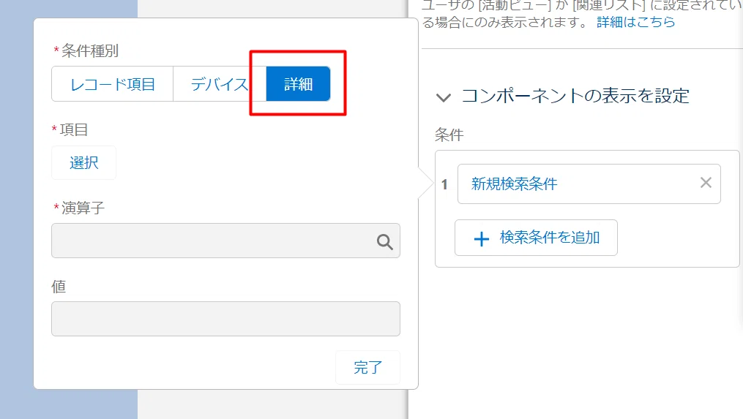
Task: Click the 値 input field
Action: [225, 319]
